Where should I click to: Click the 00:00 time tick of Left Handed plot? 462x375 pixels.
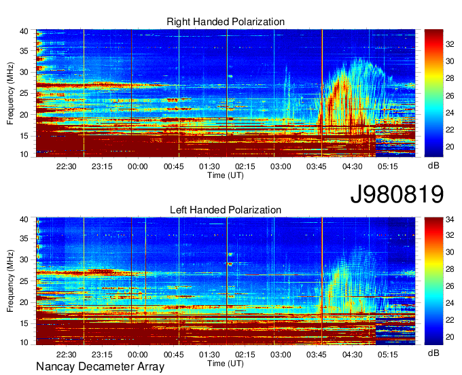pyautogui.click(x=138, y=355)
